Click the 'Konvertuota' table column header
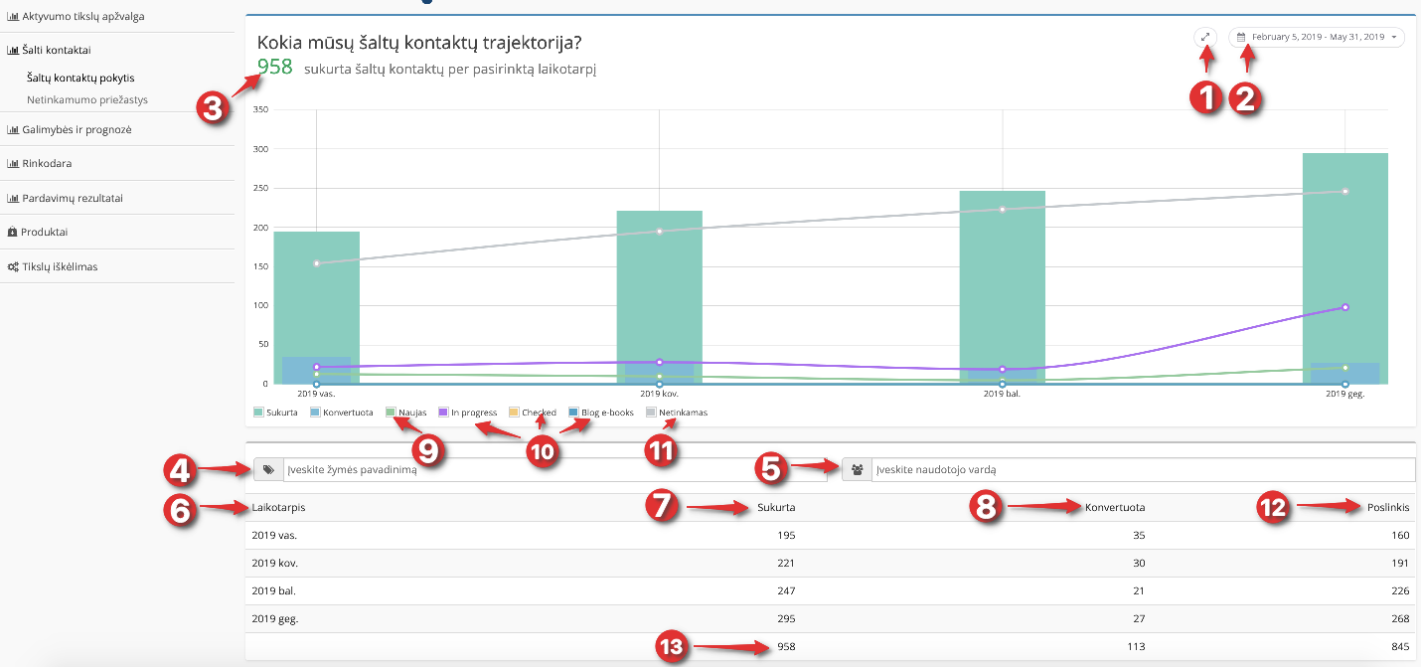The image size is (1421, 667). pos(1115,507)
